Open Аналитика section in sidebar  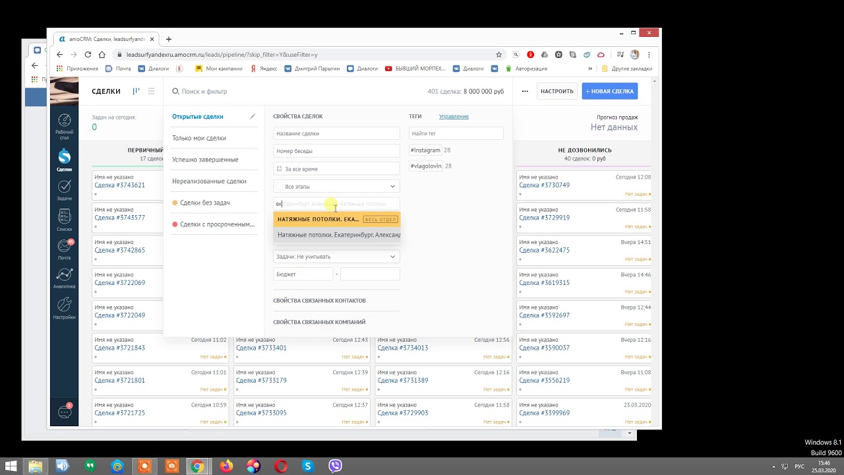[x=64, y=278]
